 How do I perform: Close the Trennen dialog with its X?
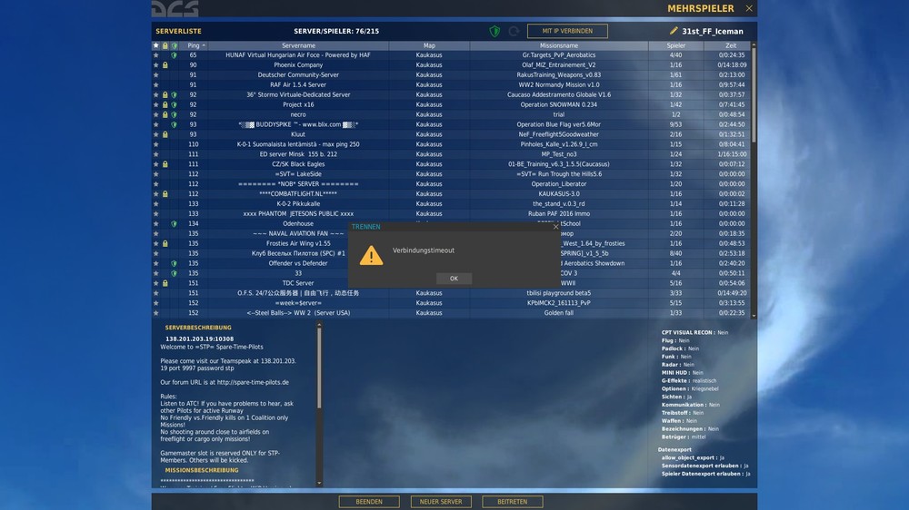[x=556, y=227]
